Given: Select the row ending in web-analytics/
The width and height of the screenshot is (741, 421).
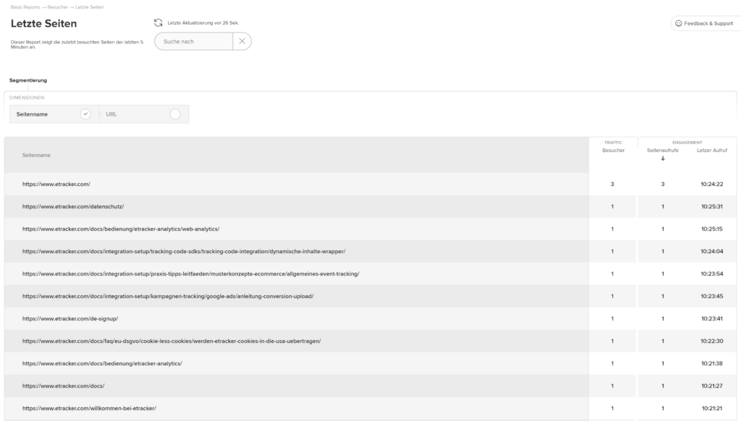Looking at the screenshot, I should point(370,229).
